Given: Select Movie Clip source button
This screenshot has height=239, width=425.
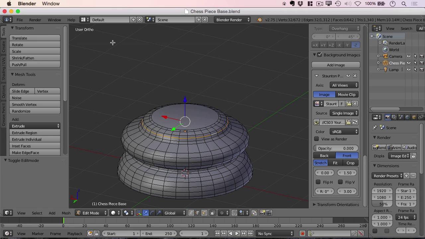Looking at the screenshot, I should [x=347, y=95].
